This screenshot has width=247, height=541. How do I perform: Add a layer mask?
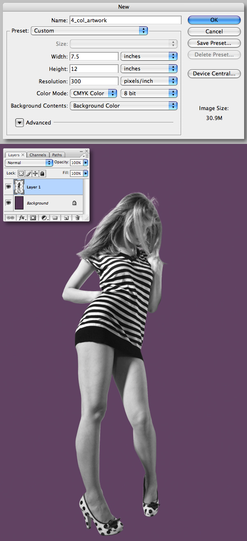(x=33, y=217)
